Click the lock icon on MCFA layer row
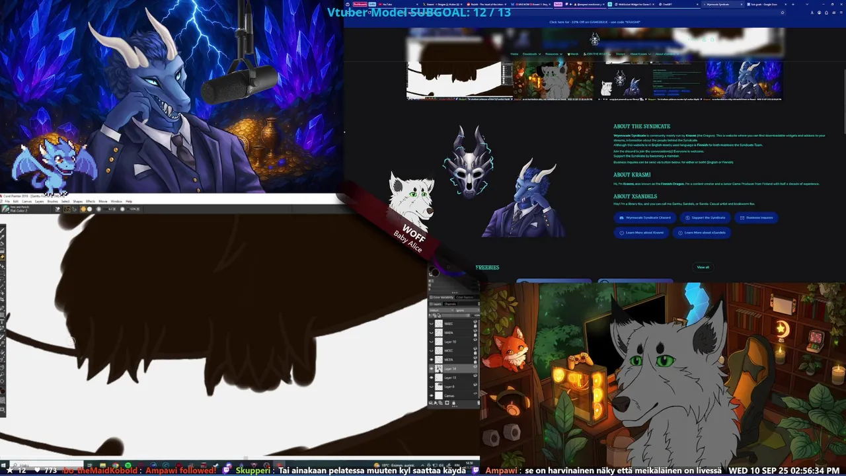Image resolution: width=846 pixels, height=476 pixels. (x=475, y=362)
